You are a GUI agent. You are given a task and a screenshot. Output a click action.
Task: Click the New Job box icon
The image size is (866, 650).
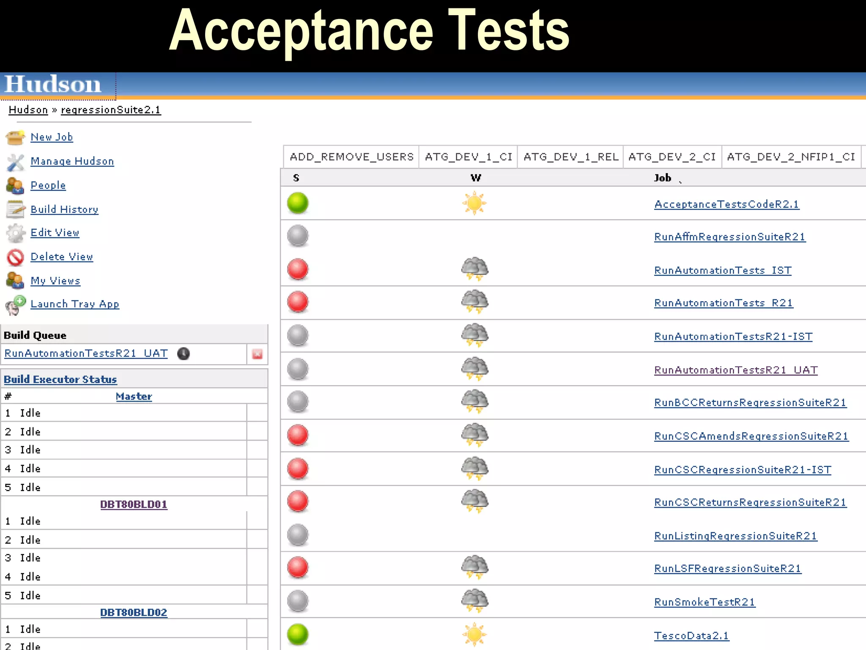(x=15, y=138)
